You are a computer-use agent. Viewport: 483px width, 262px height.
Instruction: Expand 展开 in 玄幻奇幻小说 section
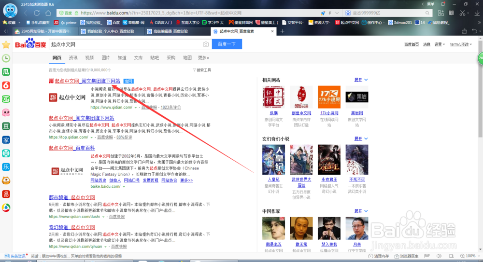click(361, 139)
